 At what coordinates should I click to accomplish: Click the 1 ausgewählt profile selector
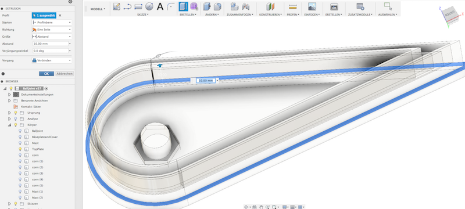tap(44, 16)
